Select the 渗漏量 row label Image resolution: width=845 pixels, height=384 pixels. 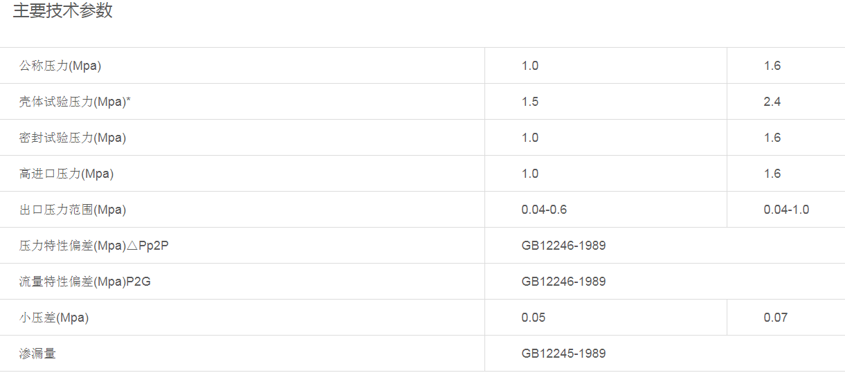click(37, 354)
